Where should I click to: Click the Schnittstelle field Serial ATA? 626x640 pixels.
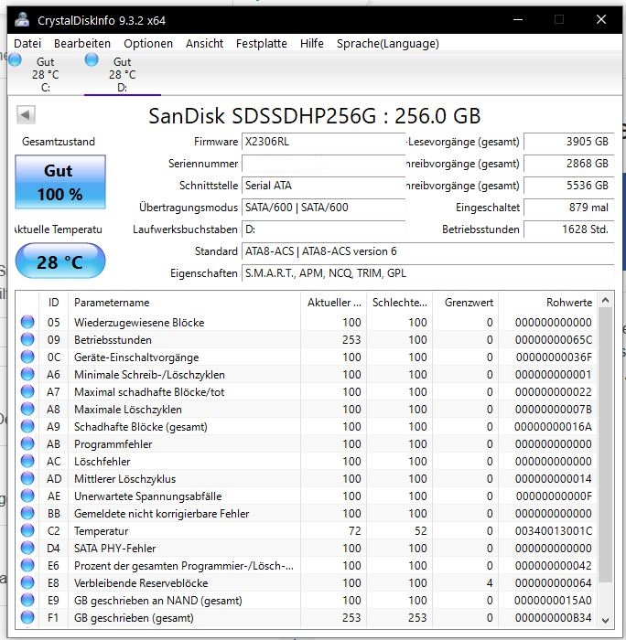323,186
